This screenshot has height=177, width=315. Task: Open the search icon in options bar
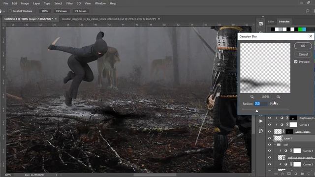[308, 11]
